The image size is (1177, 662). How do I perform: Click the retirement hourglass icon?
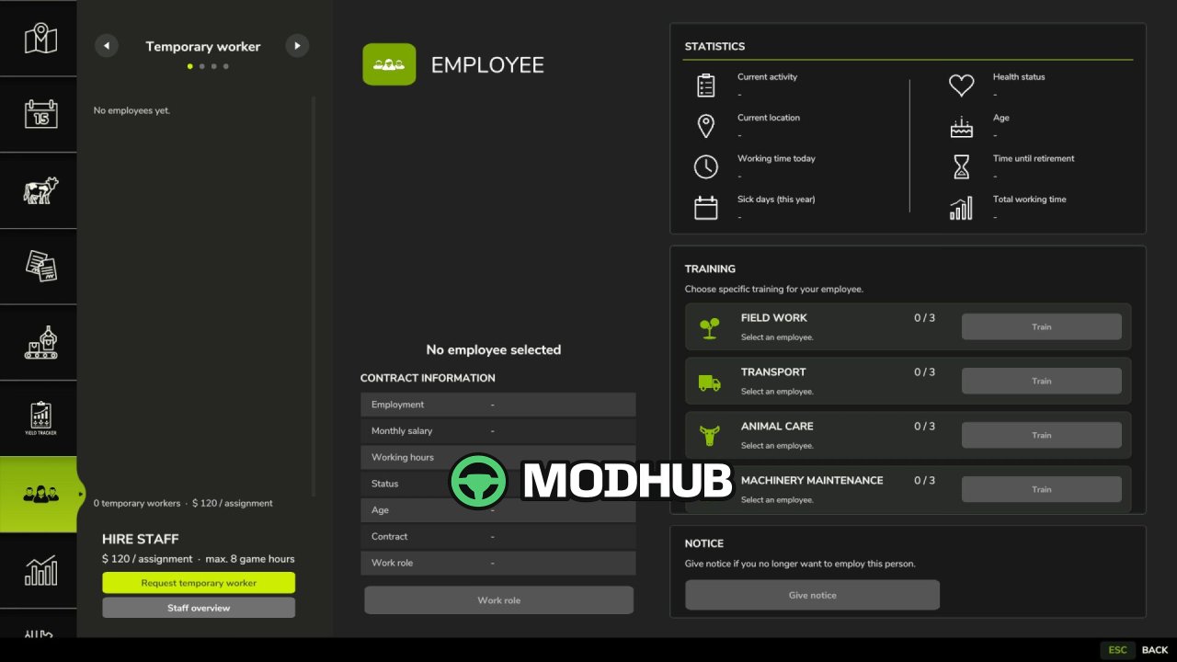click(x=961, y=166)
